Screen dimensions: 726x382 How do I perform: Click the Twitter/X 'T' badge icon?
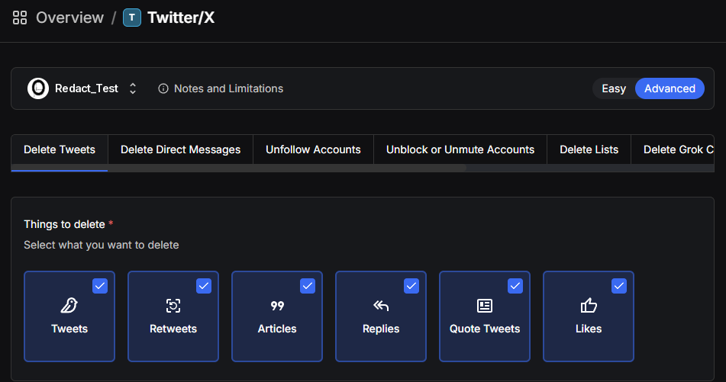click(132, 18)
